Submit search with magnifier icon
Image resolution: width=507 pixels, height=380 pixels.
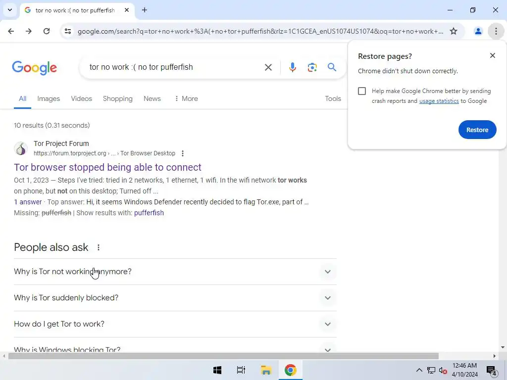pos(332,67)
